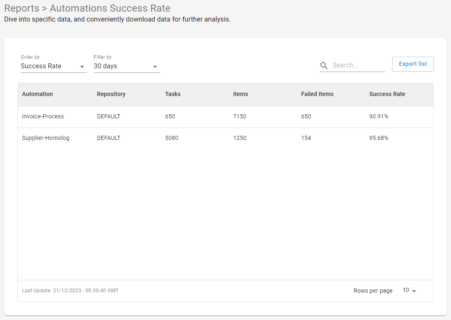Open the Order by Success Rate dropdown

click(x=54, y=66)
